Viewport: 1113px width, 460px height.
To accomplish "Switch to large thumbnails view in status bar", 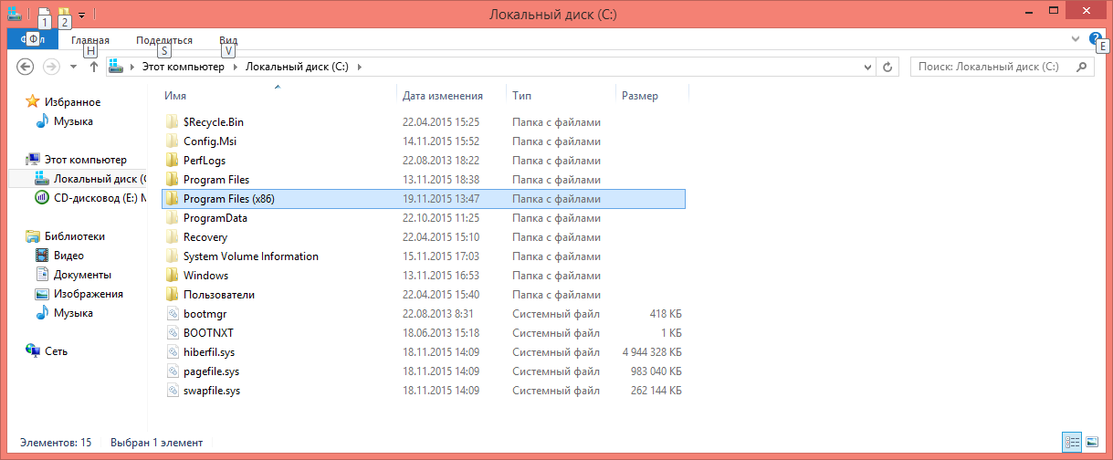I will click(1092, 443).
